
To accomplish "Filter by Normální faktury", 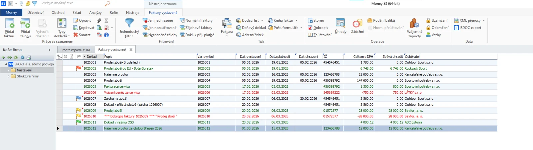I will click(x=196, y=20).
